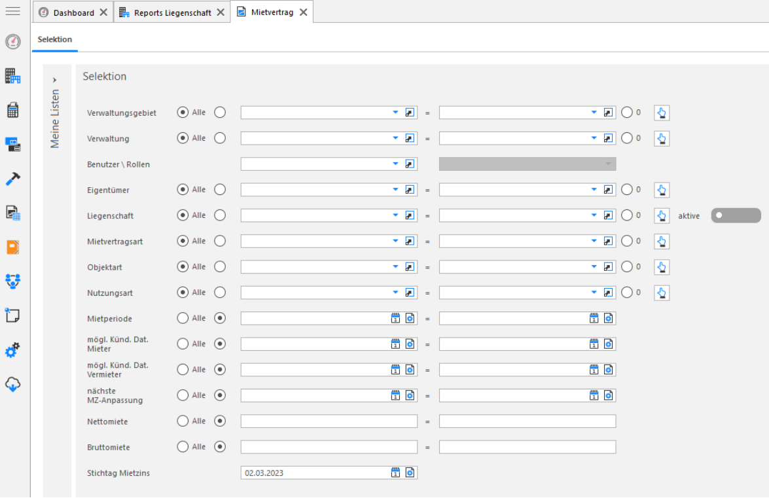Open first Eigentümer dropdown arrow
Image resolution: width=769 pixels, height=498 pixels.
(x=395, y=190)
